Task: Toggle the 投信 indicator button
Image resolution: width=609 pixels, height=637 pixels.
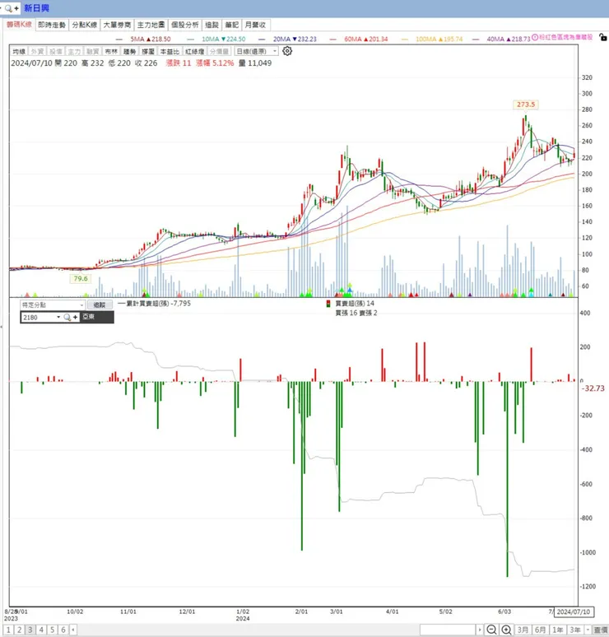Action: 56,51
